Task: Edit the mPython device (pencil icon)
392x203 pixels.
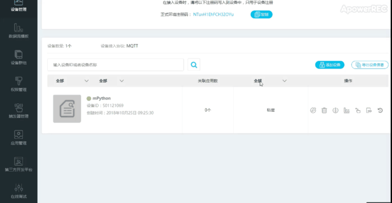Action: click(x=313, y=110)
